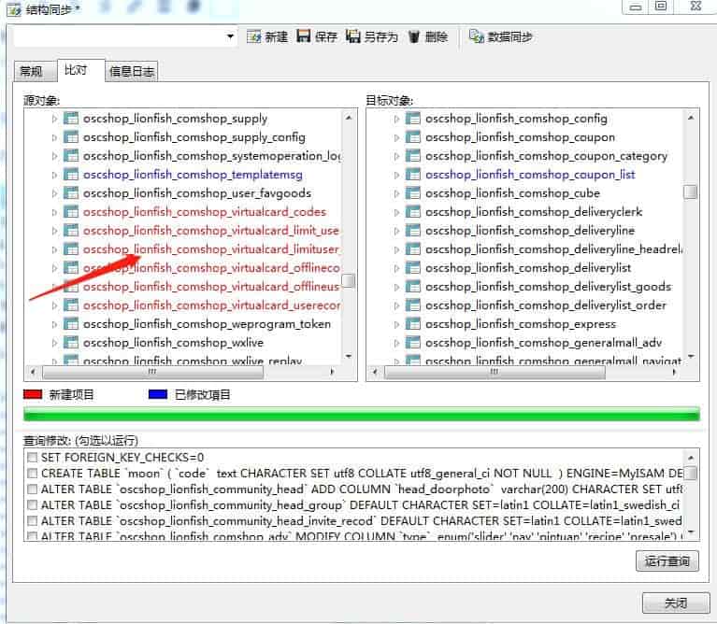
Task: Click the green comparison progress bar
Action: pyautogui.click(x=361, y=414)
